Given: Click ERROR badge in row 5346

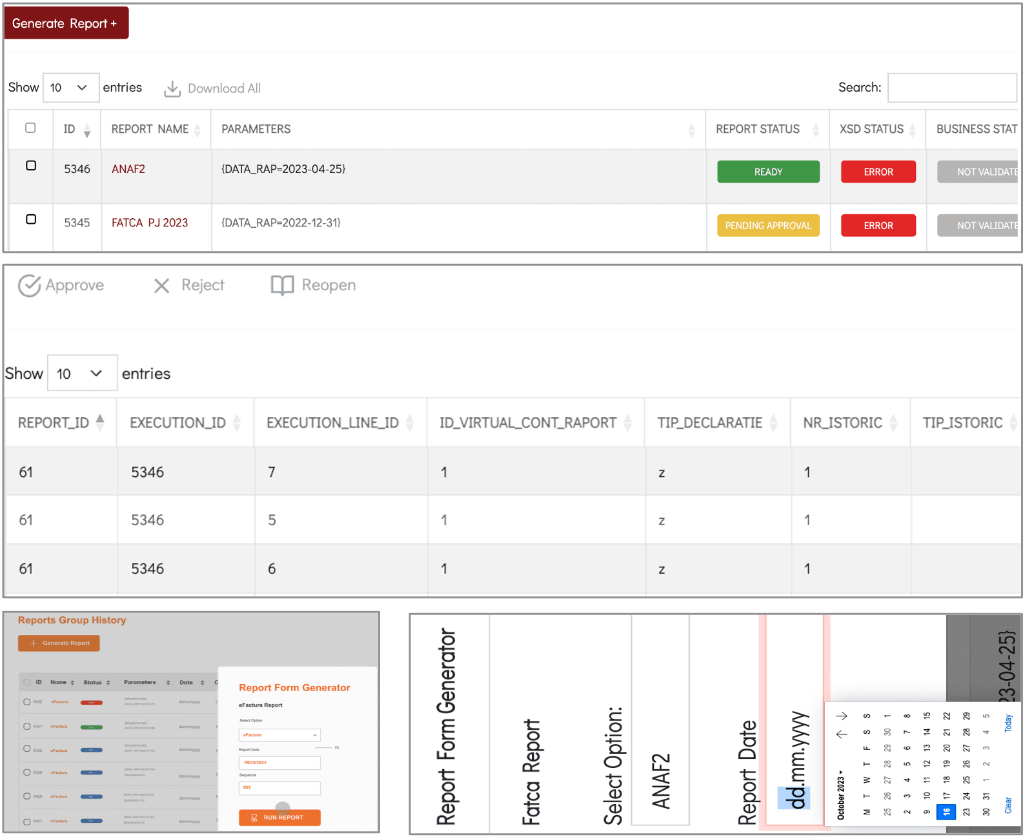Looking at the screenshot, I should coord(878,172).
